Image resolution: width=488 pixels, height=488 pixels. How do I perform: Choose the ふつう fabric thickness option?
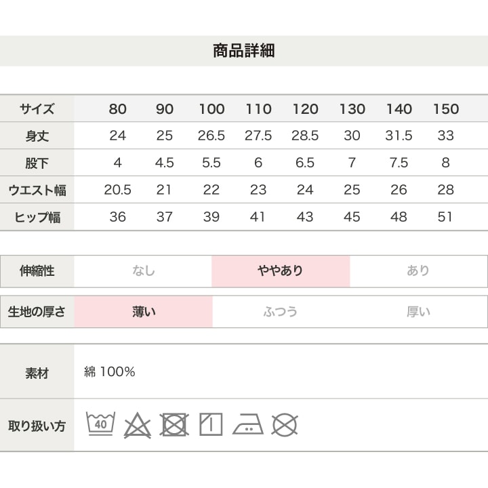(x=281, y=312)
